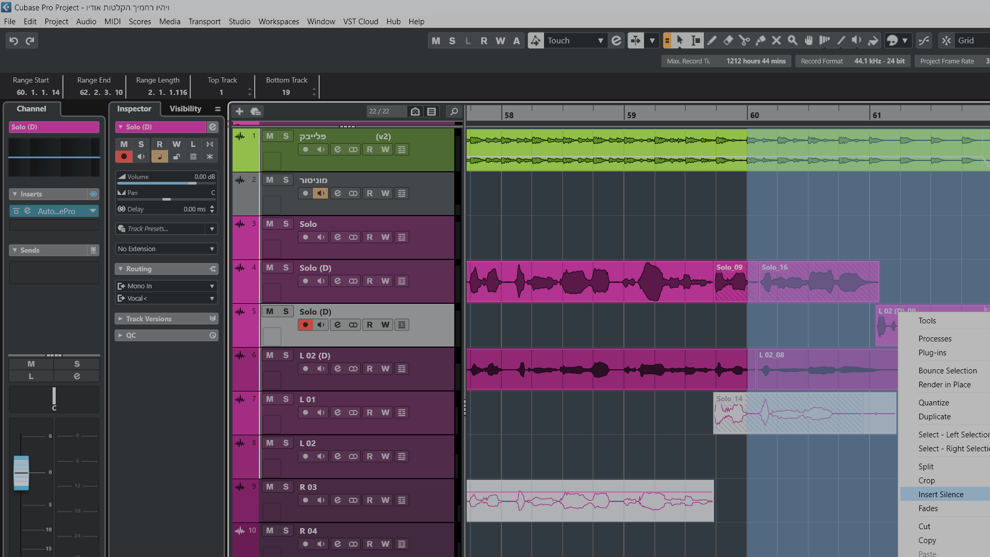Solo the L 01 track
This screenshot has width=990, height=557.
[x=286, y=399]
